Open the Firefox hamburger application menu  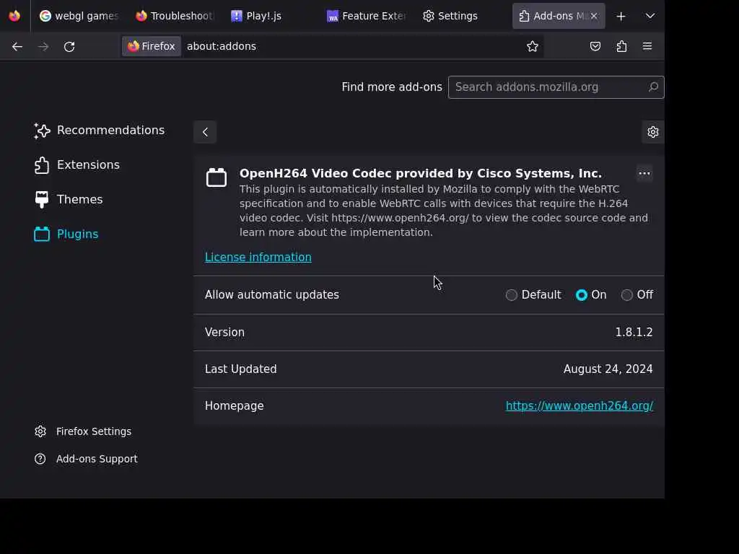click(x=647, y=46)
